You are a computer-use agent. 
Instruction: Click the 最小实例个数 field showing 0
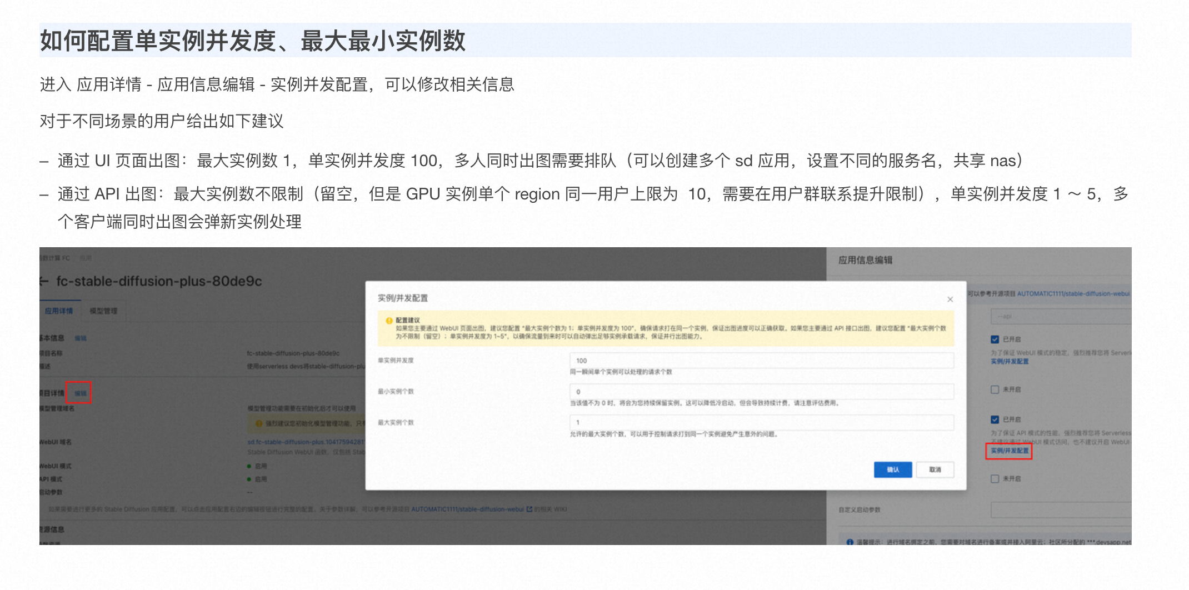point(762,392)
